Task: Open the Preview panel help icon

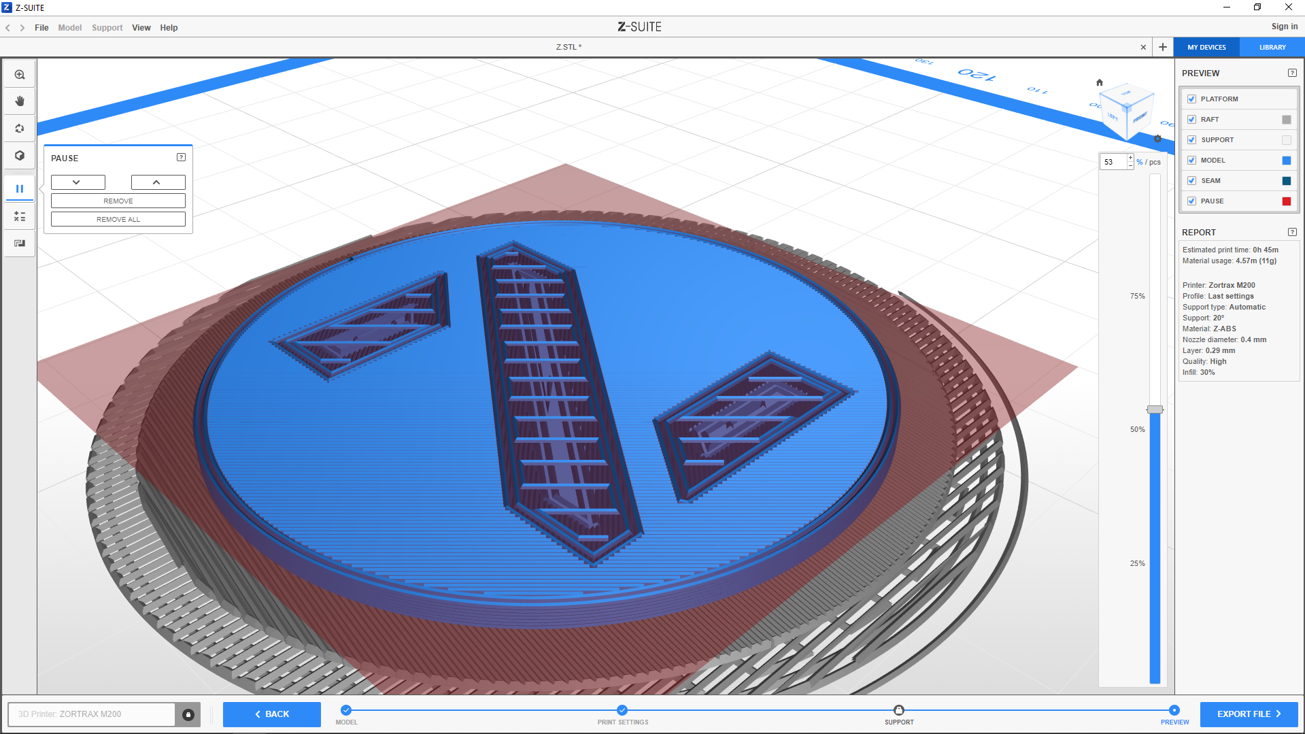Action: (x=1292, y=73)
